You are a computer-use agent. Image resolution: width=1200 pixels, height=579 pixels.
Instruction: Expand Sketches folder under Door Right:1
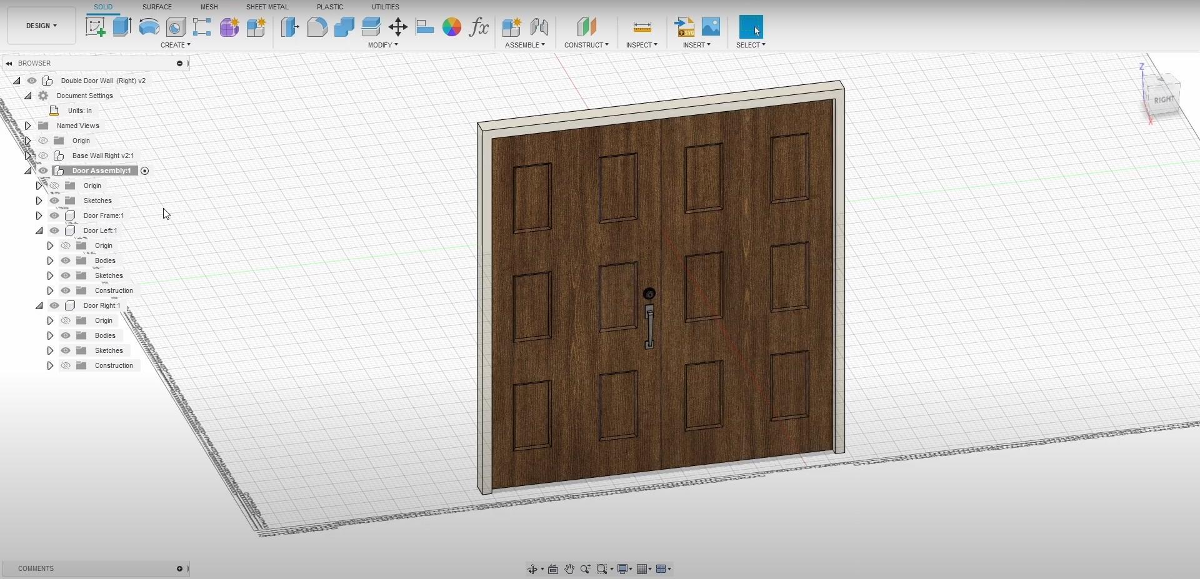point(50,350)
